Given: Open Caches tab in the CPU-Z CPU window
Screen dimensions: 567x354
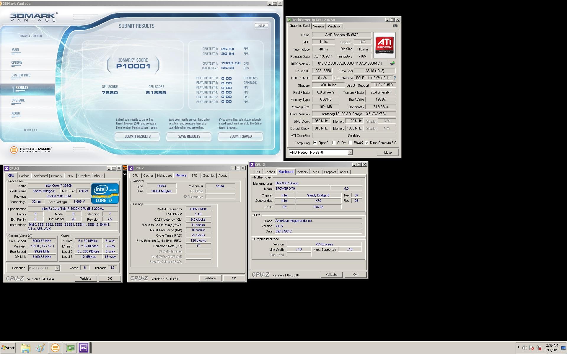Looking at the screenshot, I should point(24,176).
